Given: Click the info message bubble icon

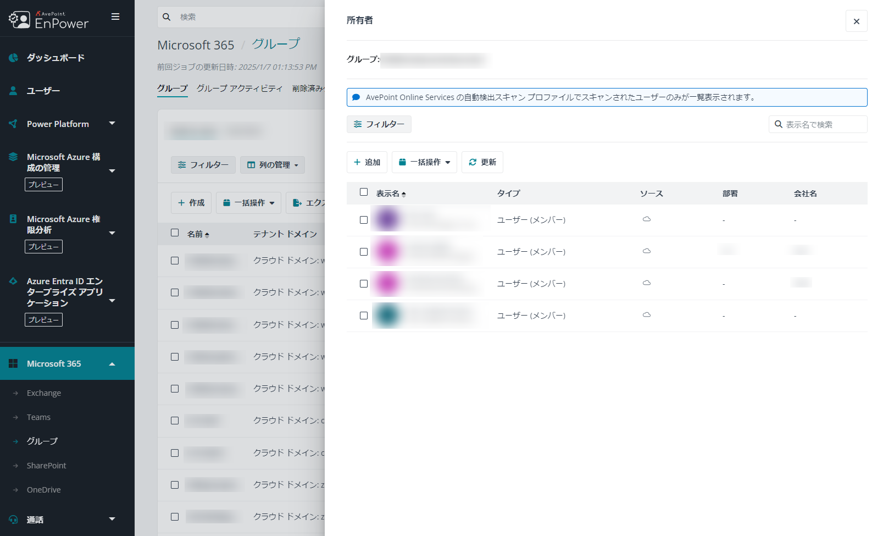Looking at the screenshot, I should (x=356, y=97).
